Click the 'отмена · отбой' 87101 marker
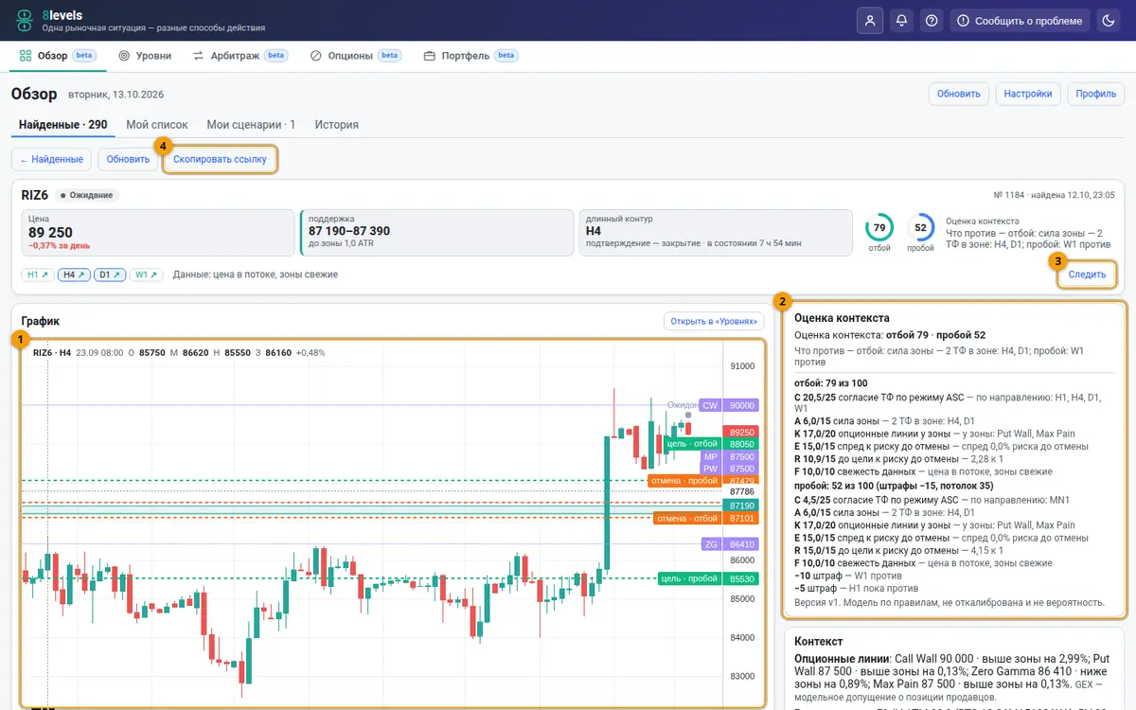The height and width of the screenshot is (710, 1136). tap(706, 518)
